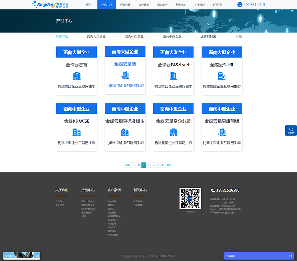The width and height of the screenshot is (297, 261).
Task: Open the floating 在线咨询 chat widget on the right
Action: click(291, 130)
